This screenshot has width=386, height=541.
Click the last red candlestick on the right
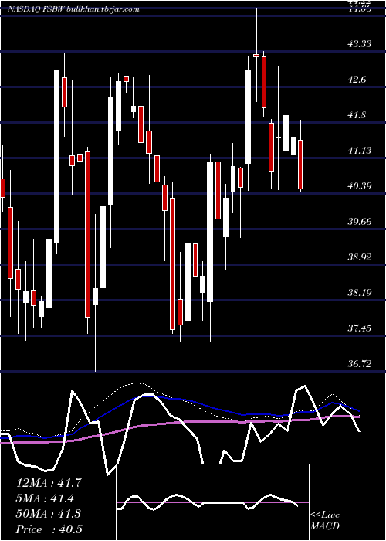click(300, 164)
